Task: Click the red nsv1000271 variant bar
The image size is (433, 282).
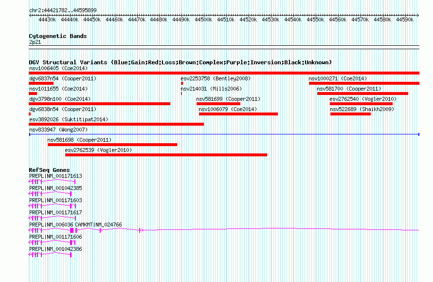Action: [x=364, y=83]
